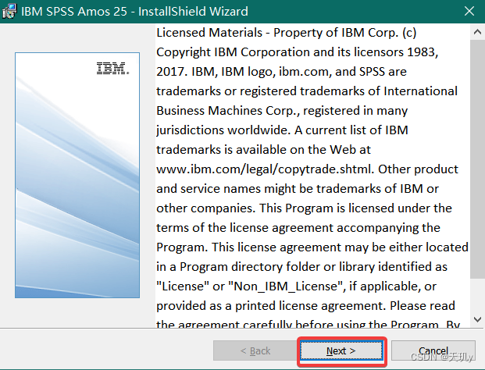Click the installer icon in the title bar
The height and width of the screenshot is (370, 485).
click(9, 12)
